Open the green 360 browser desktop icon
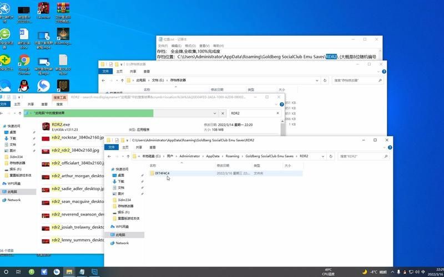Screen dimensions: 444x277 click(5, 34)
